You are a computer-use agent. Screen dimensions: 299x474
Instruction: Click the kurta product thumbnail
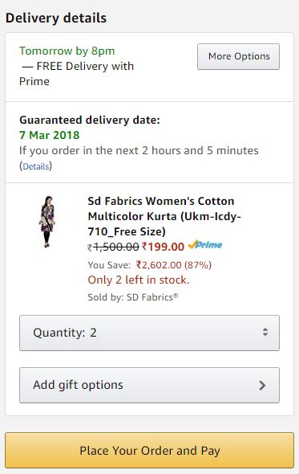(x=46, y=222)
